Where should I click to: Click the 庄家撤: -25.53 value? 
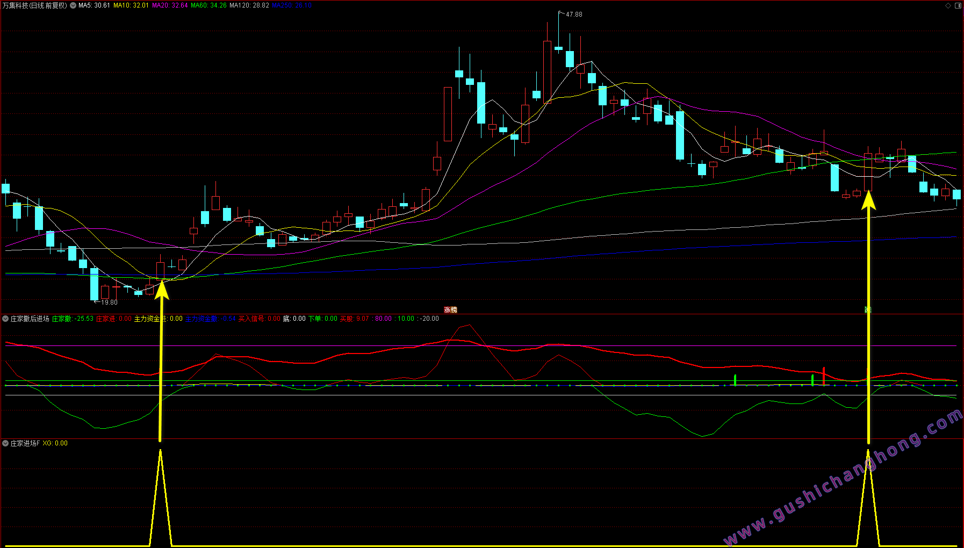point(73,319)
